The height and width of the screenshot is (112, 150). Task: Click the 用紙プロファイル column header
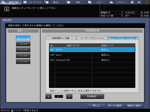[73, 46]
